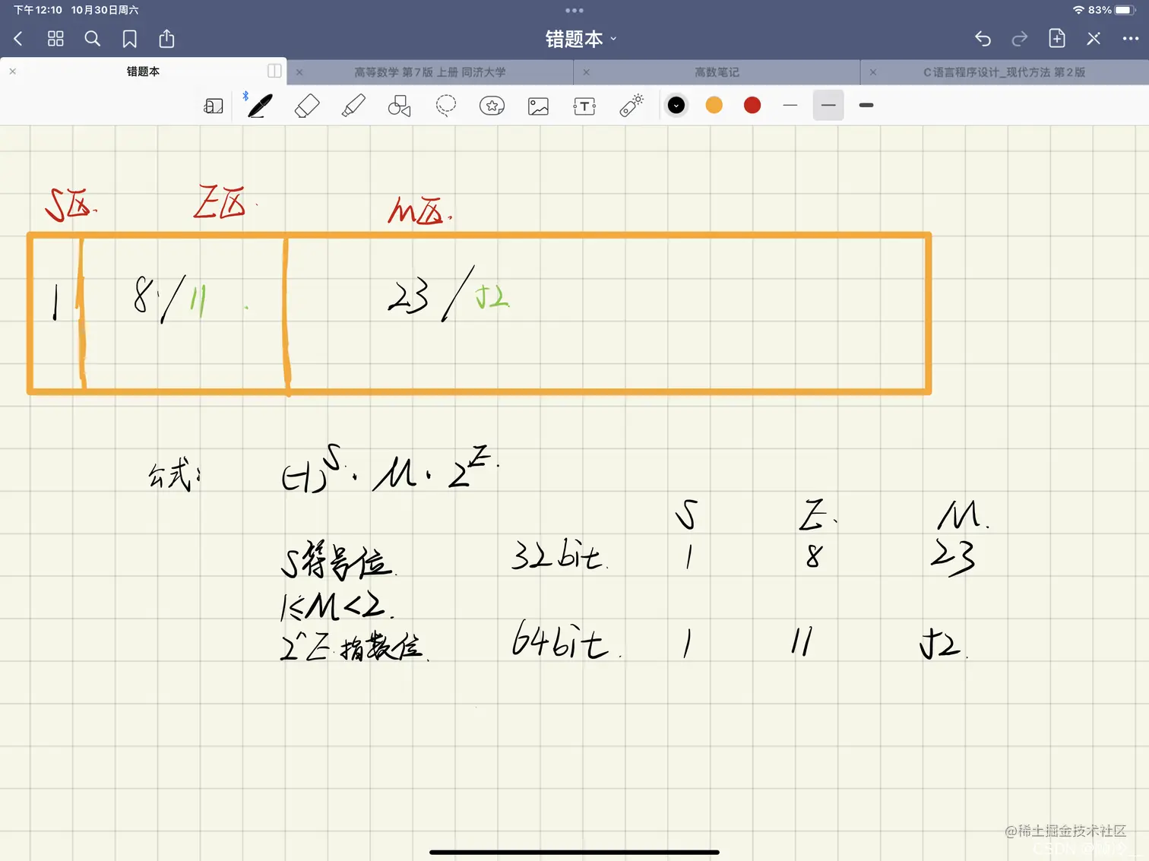Toggle the split-view icon on 错题本 tab
This screenshot has width=1149, height=861.
(274, 71)
